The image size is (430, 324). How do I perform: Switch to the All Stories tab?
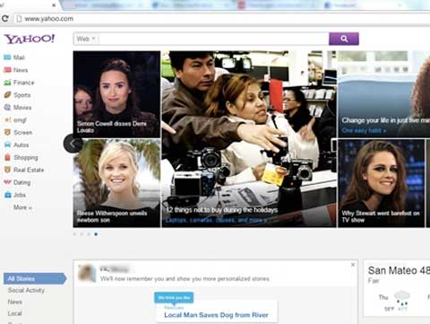tap(35, 278)
